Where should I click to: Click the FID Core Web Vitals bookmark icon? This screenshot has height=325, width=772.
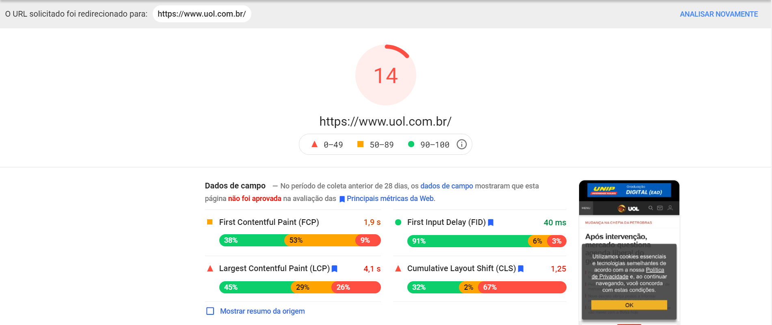coord(491,222)
